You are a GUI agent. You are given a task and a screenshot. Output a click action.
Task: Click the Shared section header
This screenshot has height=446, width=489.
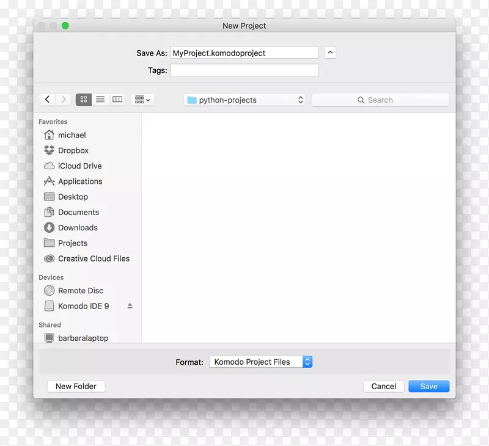[50, 325]
